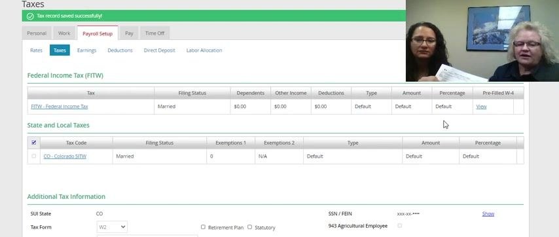
Task: Click the Additional Tax Information heading
Action: 66,196
